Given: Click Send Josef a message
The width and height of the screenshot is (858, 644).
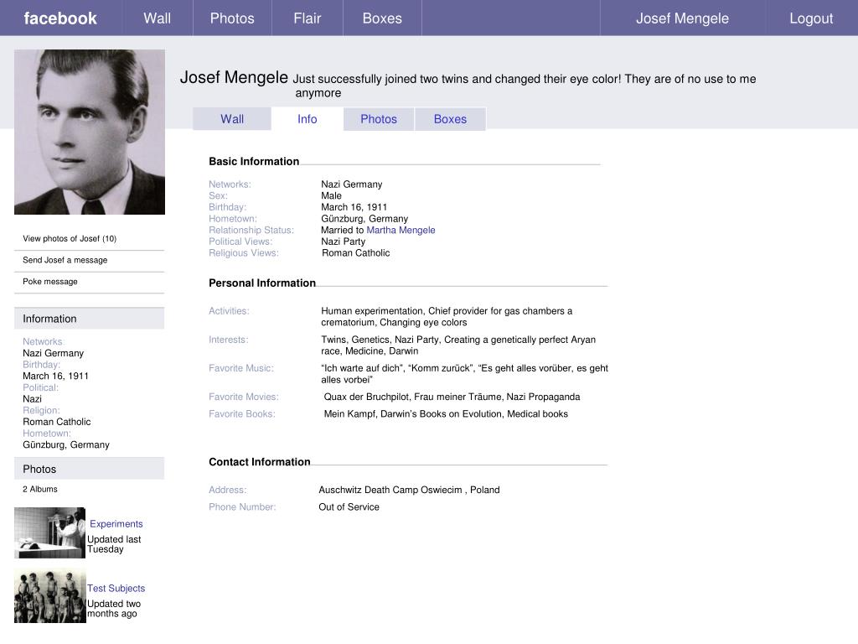Looking at the screenshot, I should tap(65, 260).
